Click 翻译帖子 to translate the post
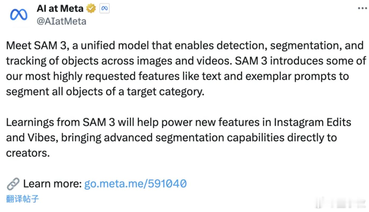The width and height of the screenshot is (369, 212). (22, 199)
